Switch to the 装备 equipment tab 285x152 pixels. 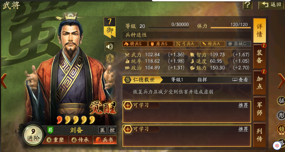tap(259, 57)
